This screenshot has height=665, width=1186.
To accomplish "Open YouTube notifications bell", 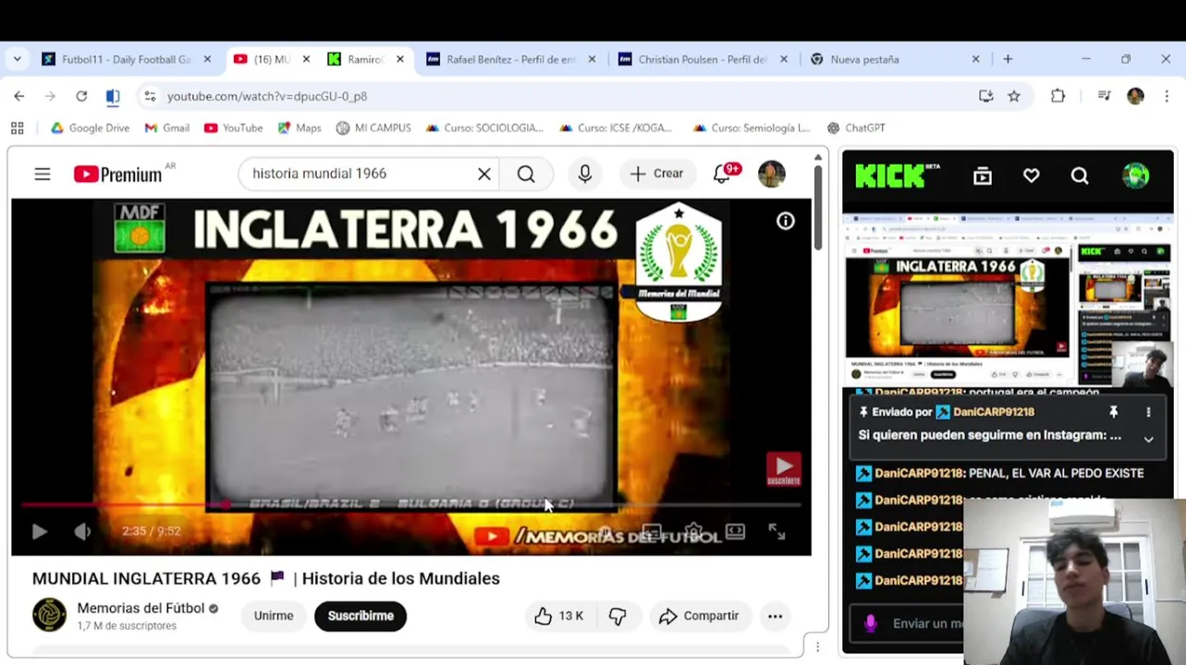I will tap(723, 174).
